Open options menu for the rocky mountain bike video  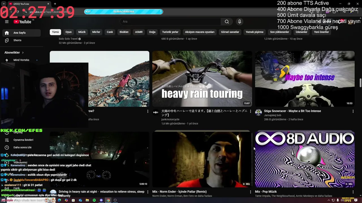(x=148, y=111)
